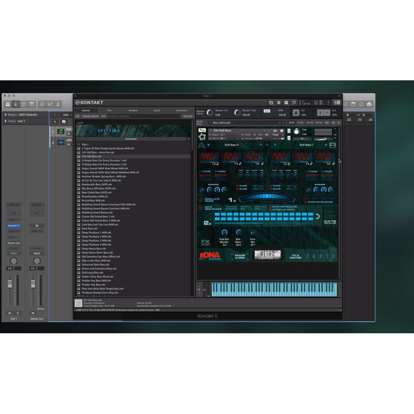This screenshot has width=414, height=414.
Task: Open the Instruments dropdown arrow under Spitfire
Action: (188, 139)
